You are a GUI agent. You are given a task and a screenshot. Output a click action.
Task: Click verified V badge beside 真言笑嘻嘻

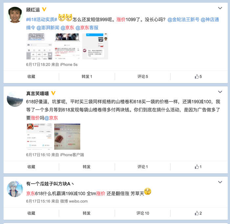tap(53, 93)
